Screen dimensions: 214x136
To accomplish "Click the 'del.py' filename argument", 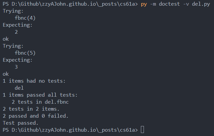I will click(x=201, y=4).
